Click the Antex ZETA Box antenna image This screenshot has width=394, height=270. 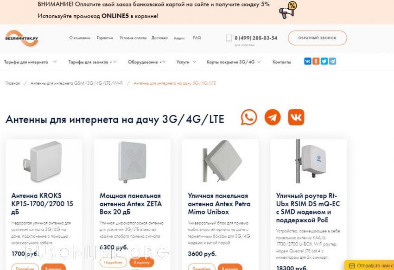[132, 162]
